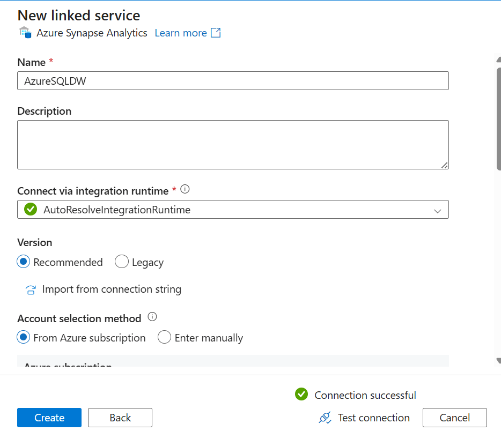Image resolution: width=501 pixels, height=431 pixels.
Task: Click the Name field containing AzureSQLDW
Action: 233,81
